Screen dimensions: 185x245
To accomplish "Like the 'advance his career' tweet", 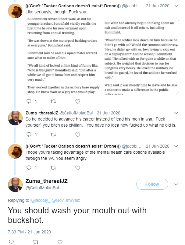I will tap(78, 135).
